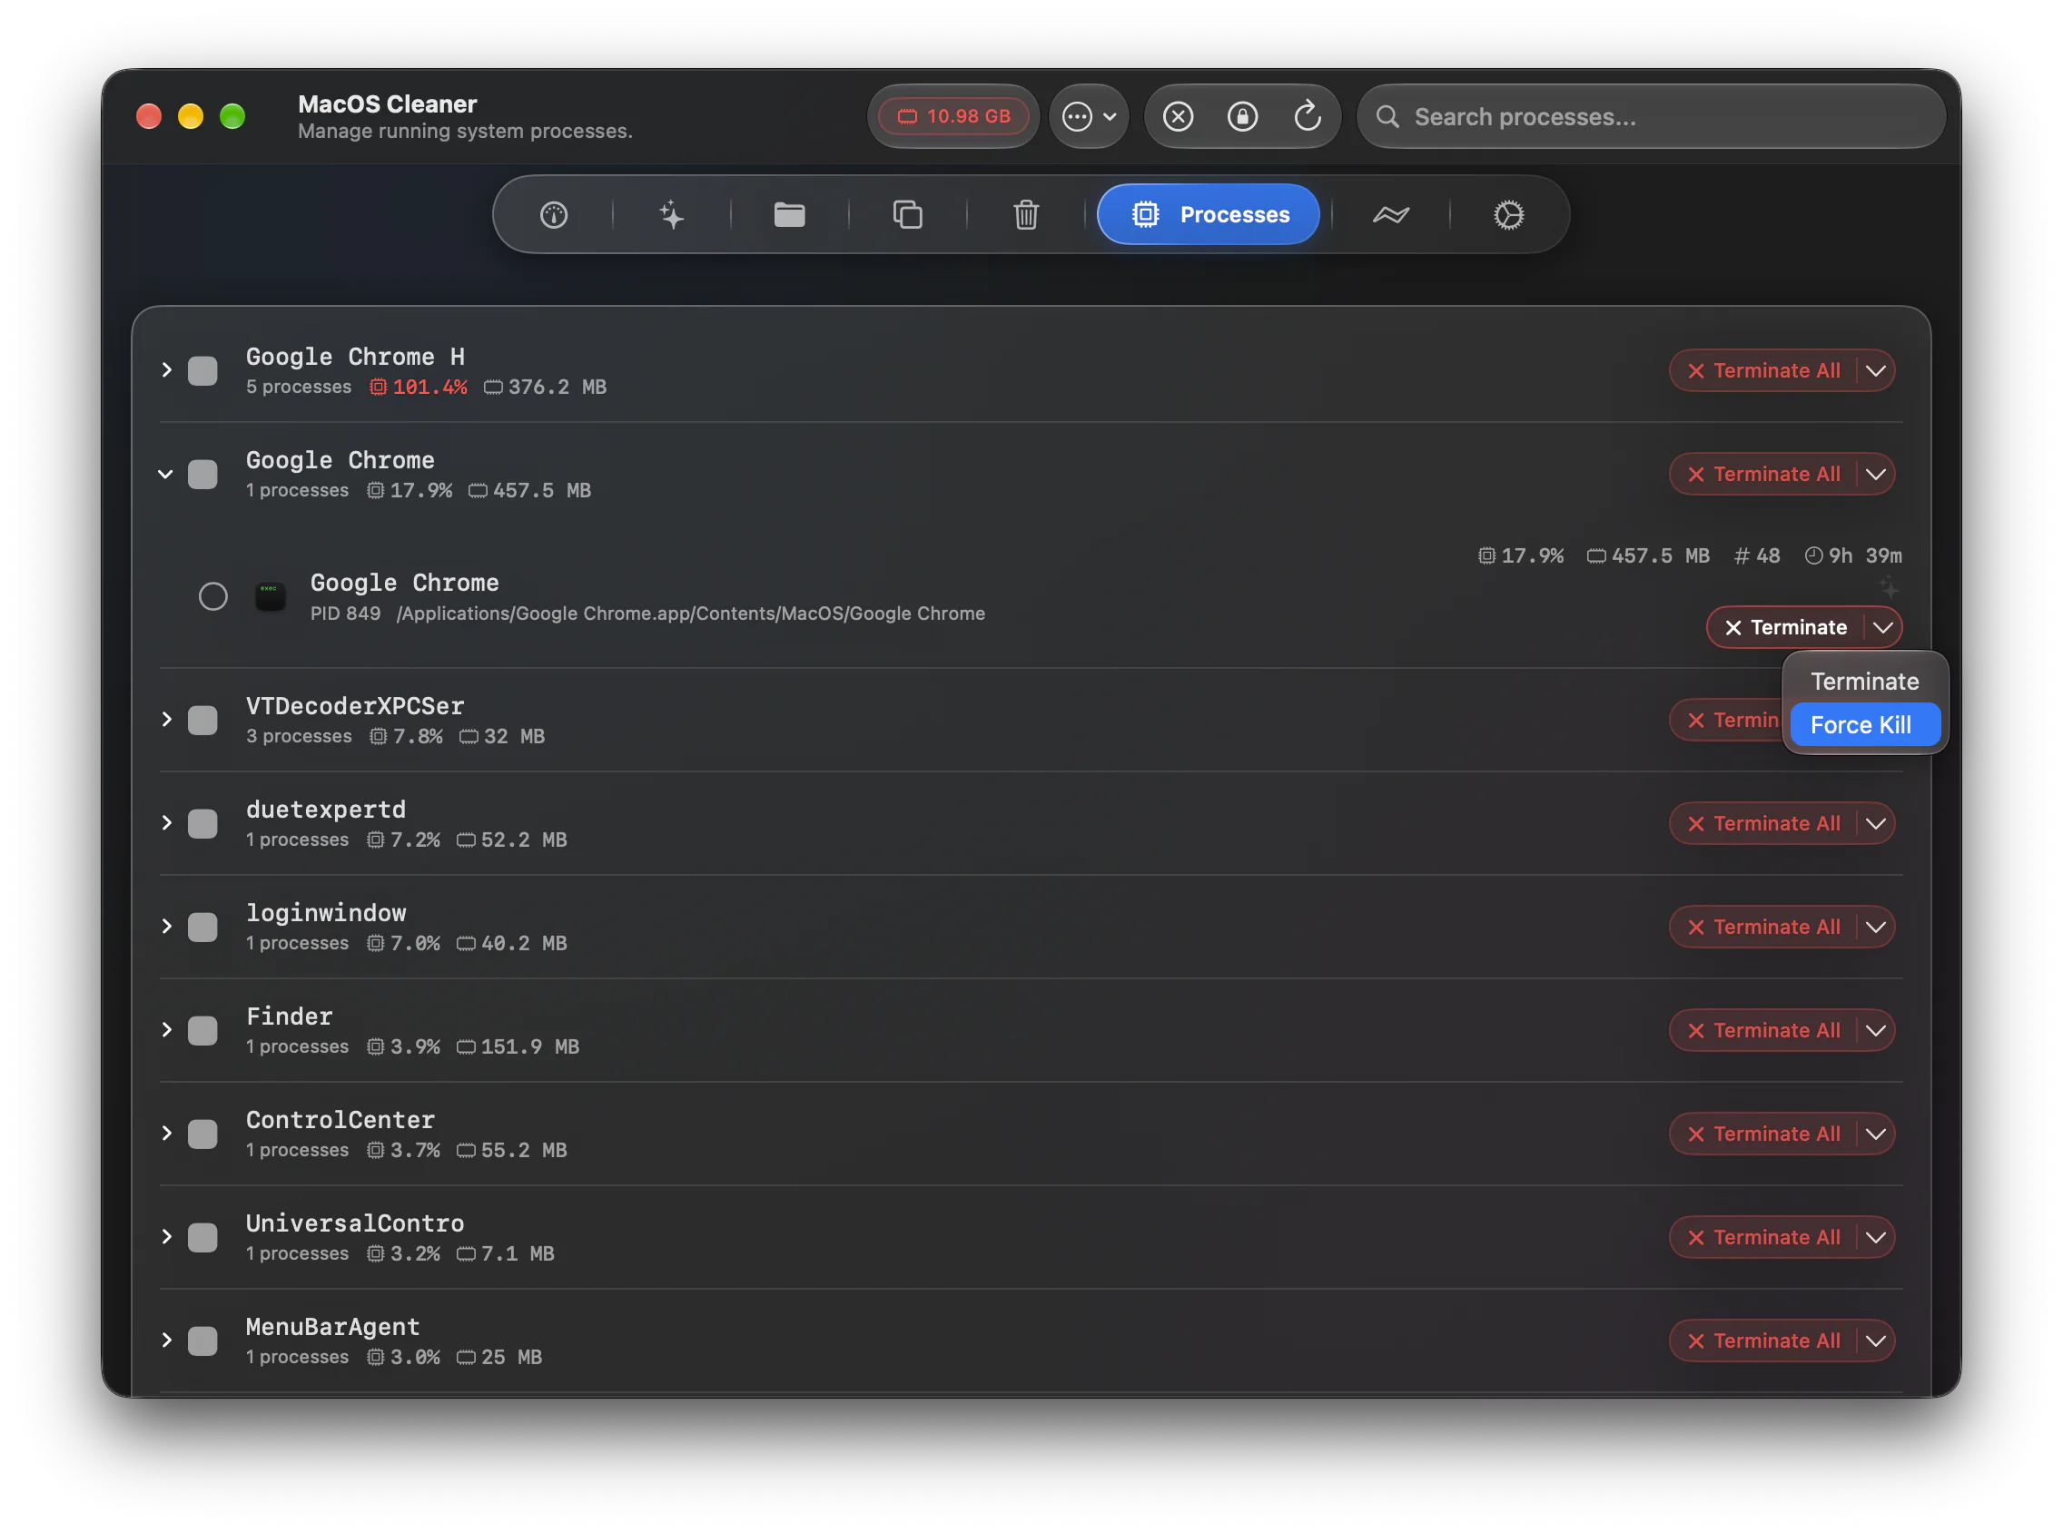Open Terminate All dropdown arrow for duetexpertd
Image resolution: width=2063 pixels, height=1532 pixels.
tap(1876, 823)
